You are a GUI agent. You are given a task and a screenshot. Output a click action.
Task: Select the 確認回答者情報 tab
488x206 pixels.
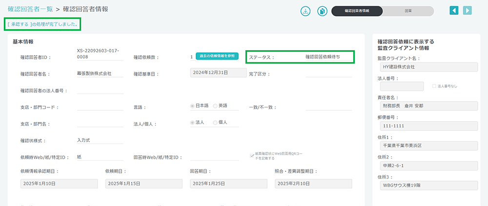point(357,11)
